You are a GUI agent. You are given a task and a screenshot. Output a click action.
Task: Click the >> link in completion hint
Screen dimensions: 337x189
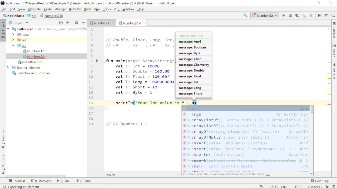pyautogui.click(x=267, y=174)
